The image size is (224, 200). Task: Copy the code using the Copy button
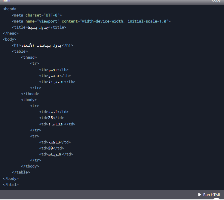(216, 1)
